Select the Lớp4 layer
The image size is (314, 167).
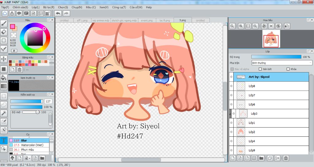(x=269, y=141)
